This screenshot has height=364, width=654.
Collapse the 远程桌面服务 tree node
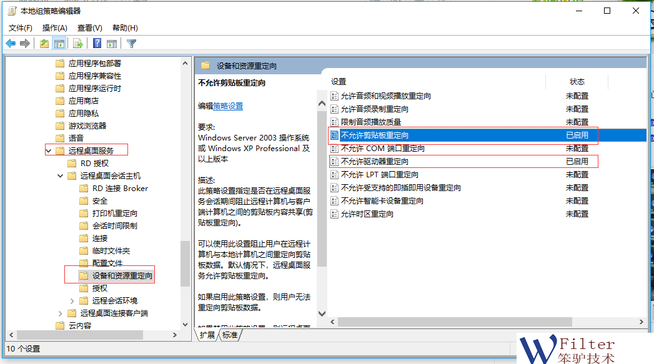click(x=49, y=150)
